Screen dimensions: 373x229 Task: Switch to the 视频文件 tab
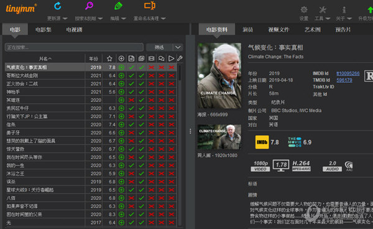coord(279,29)
